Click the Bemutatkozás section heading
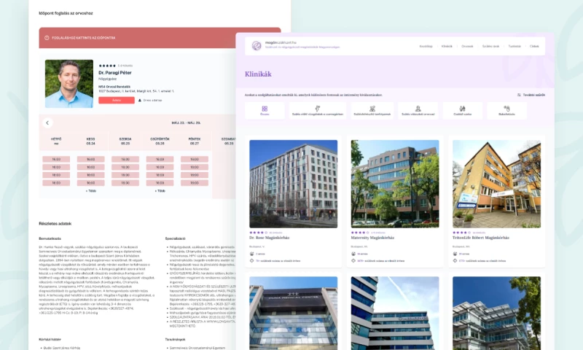Screen dimensions: 583x350 pos(50,238)
